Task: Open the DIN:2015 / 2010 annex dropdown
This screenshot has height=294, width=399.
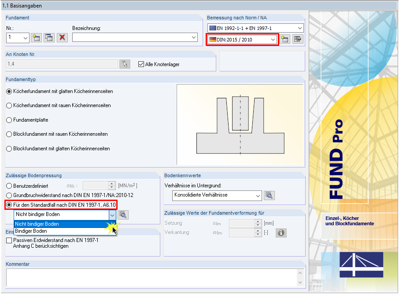Action: tap(273, 39)
